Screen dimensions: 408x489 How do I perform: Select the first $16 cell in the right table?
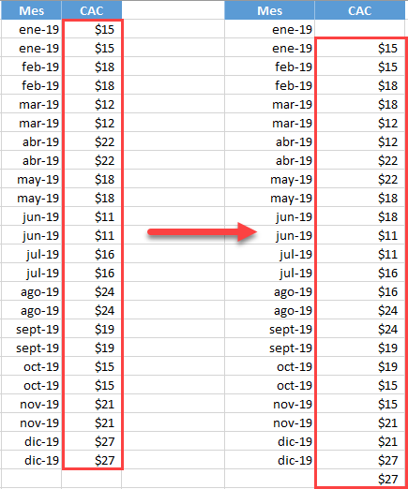(359, 273)
